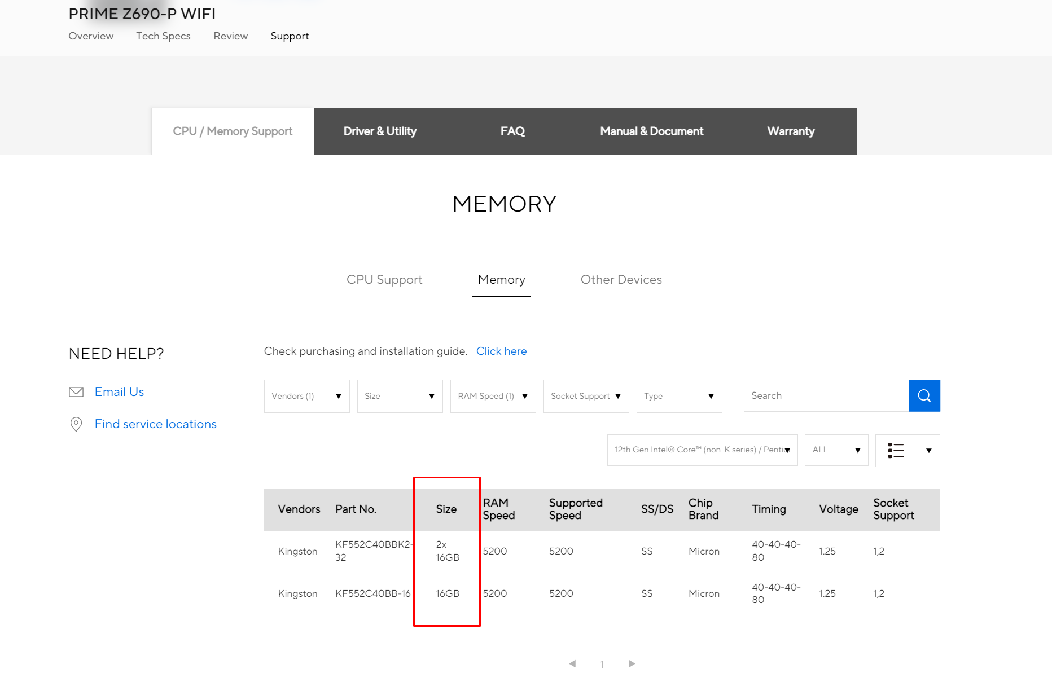Select part number KF552C40BB-16
This screenshot has width=1052, height=682.
click(x=373, y=594)
